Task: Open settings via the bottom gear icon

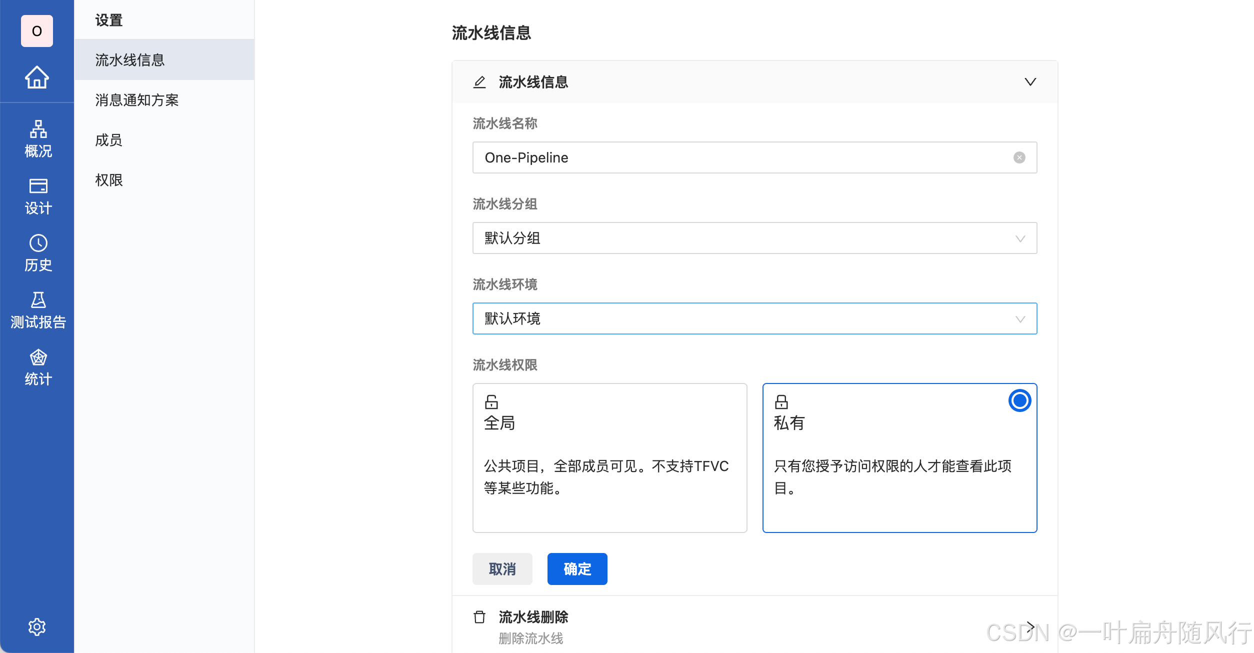Action: pyautogui.click(x=37, y=626)
